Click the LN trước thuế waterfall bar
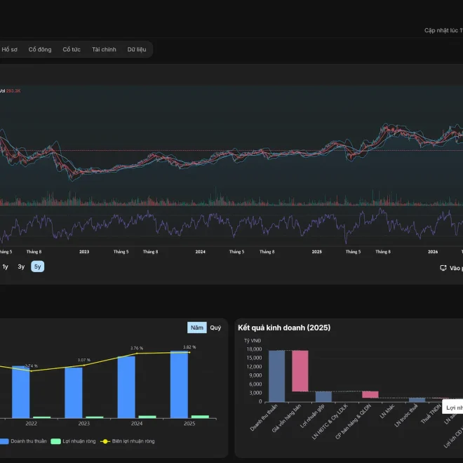463x463 pixels. pos(417,400)
